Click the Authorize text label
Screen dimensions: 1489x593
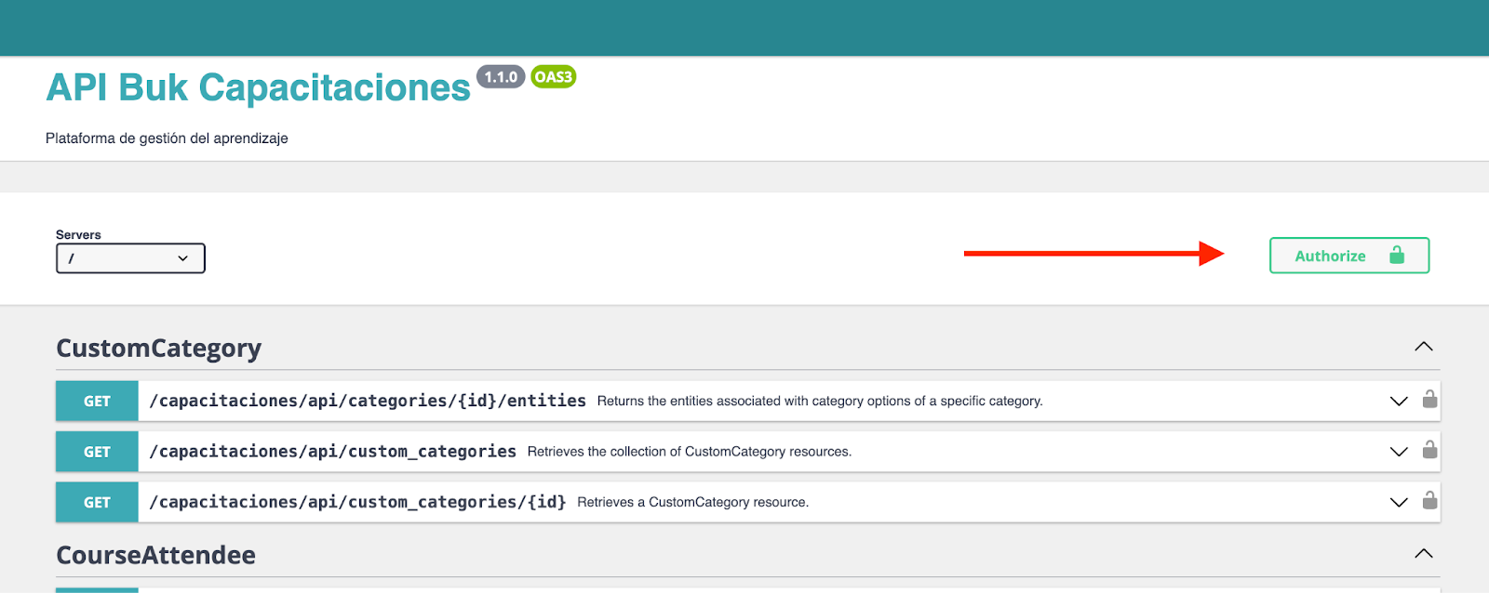1330,257
